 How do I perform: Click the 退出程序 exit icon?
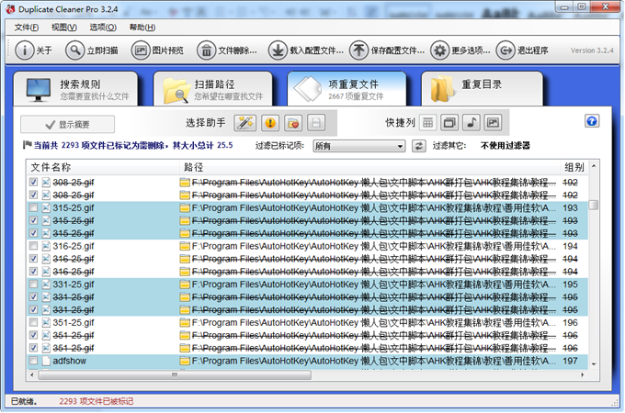pyautogui.click(x=506, y=50)
